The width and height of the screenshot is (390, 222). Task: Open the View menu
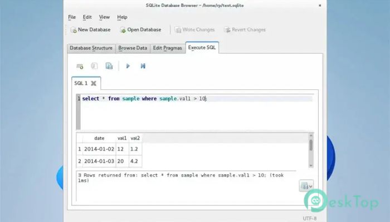[x=104, y=17]
